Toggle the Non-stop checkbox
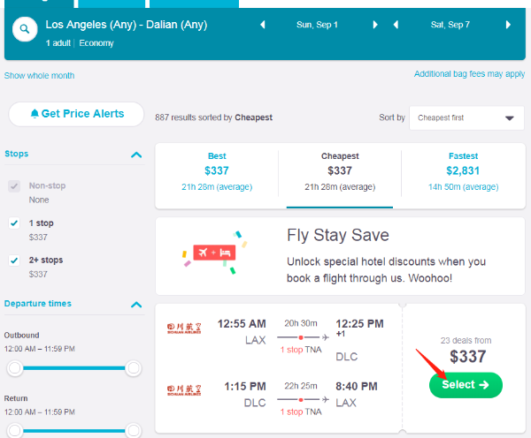 (14, 186)
